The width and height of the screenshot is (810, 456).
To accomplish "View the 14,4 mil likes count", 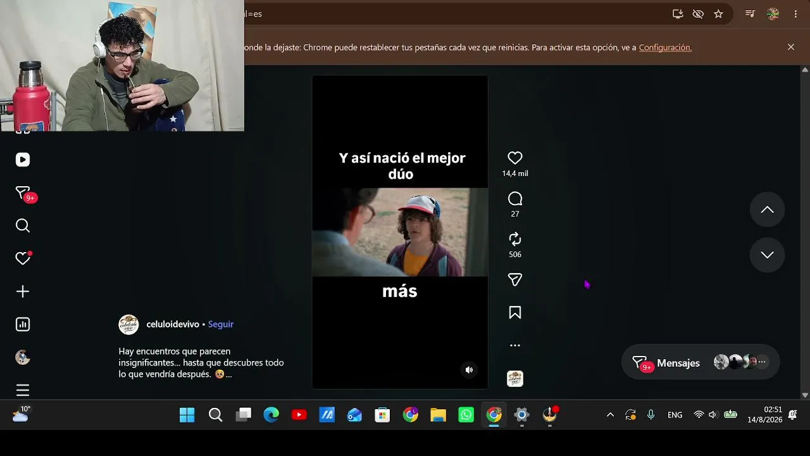I will point(515,174).
